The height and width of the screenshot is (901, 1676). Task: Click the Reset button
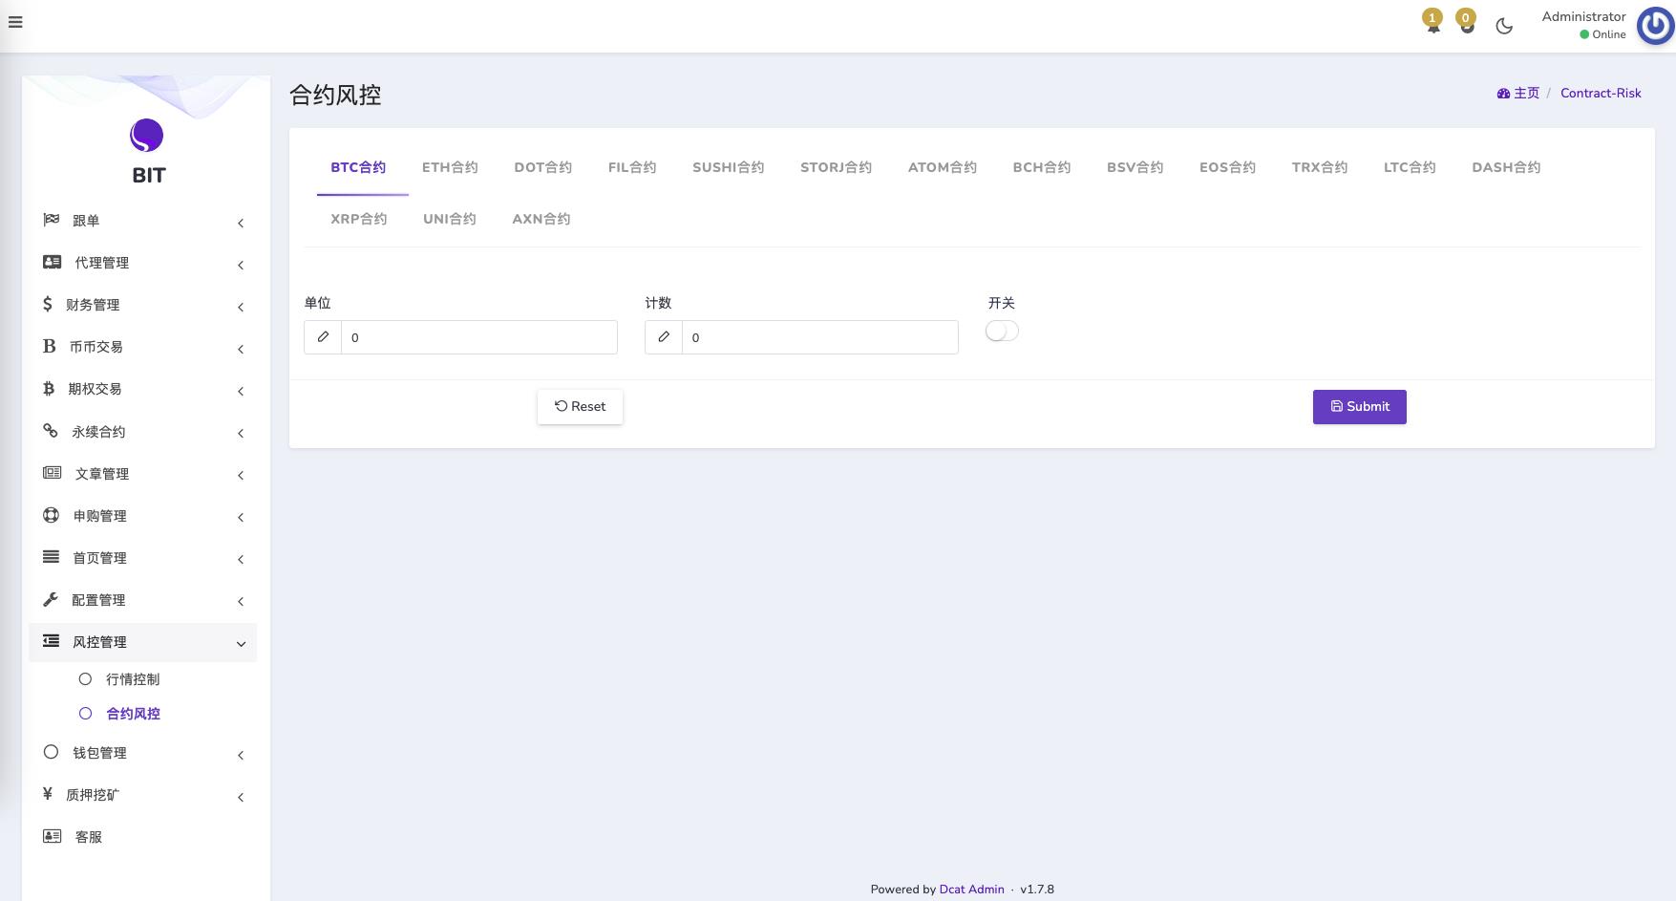click(x=580, y=407)
